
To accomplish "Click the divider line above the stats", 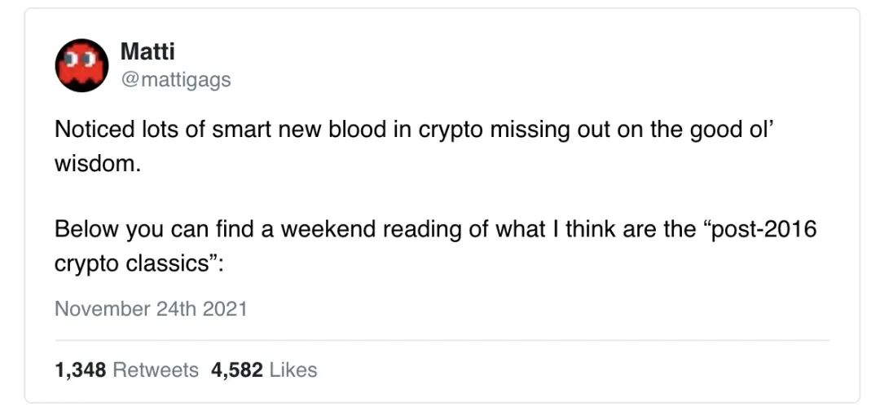I will point(442,340).
